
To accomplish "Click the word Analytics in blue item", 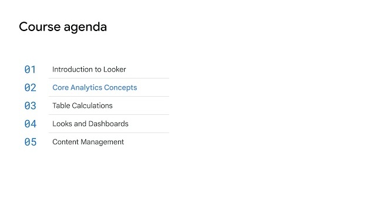I will click(x=86, y=87).
